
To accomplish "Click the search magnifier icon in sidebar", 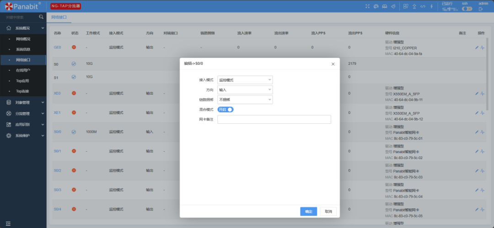I will pos(41,17).
